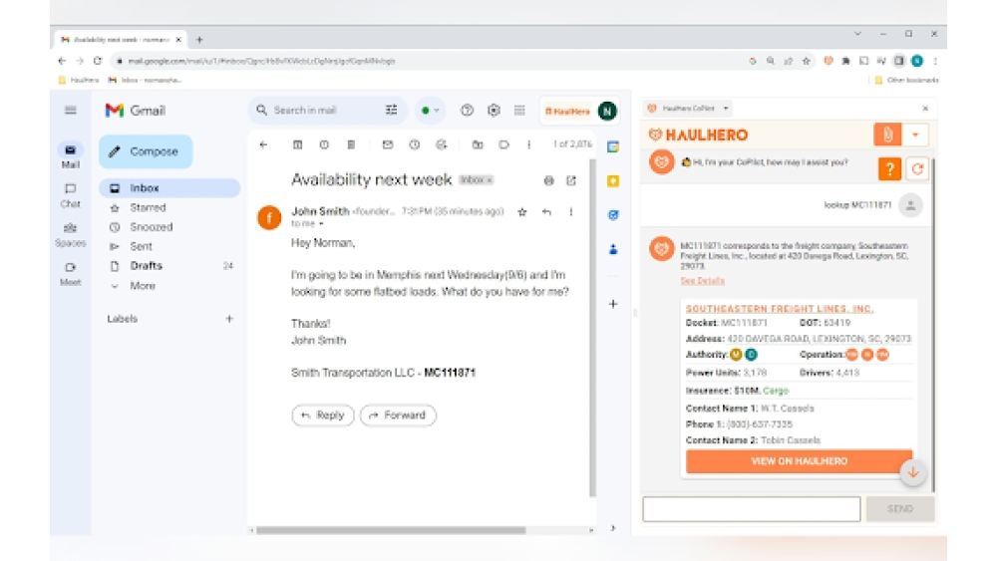
Task: Switch to Chat in side rail
Action: click(70, 195)
